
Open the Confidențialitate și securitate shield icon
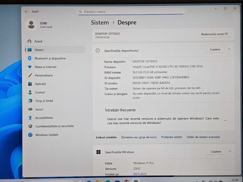coord(30,126)
